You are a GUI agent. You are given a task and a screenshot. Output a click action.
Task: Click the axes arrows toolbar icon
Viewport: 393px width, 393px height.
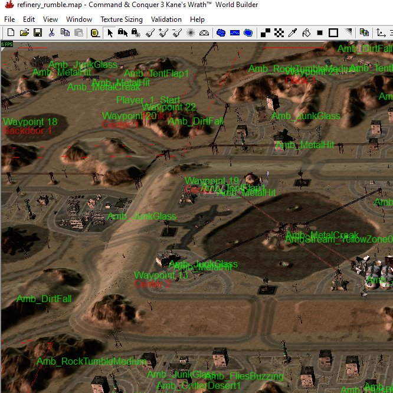pos(381,33)
